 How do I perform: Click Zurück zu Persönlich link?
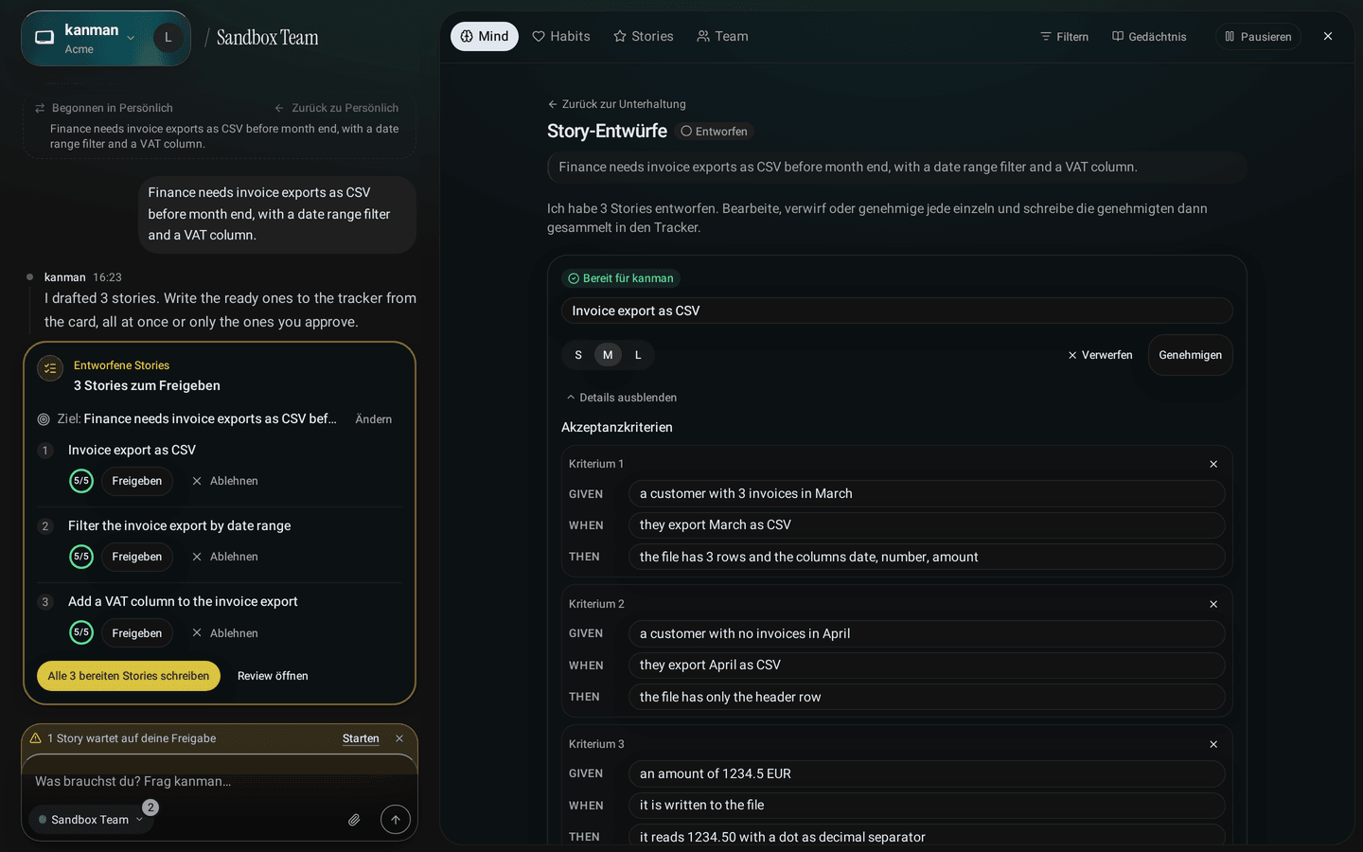pyautogui.click(x=336, y=108)
